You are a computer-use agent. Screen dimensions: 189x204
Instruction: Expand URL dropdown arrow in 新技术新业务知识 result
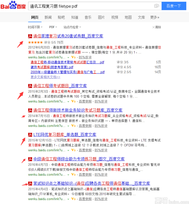click(68, 126)
